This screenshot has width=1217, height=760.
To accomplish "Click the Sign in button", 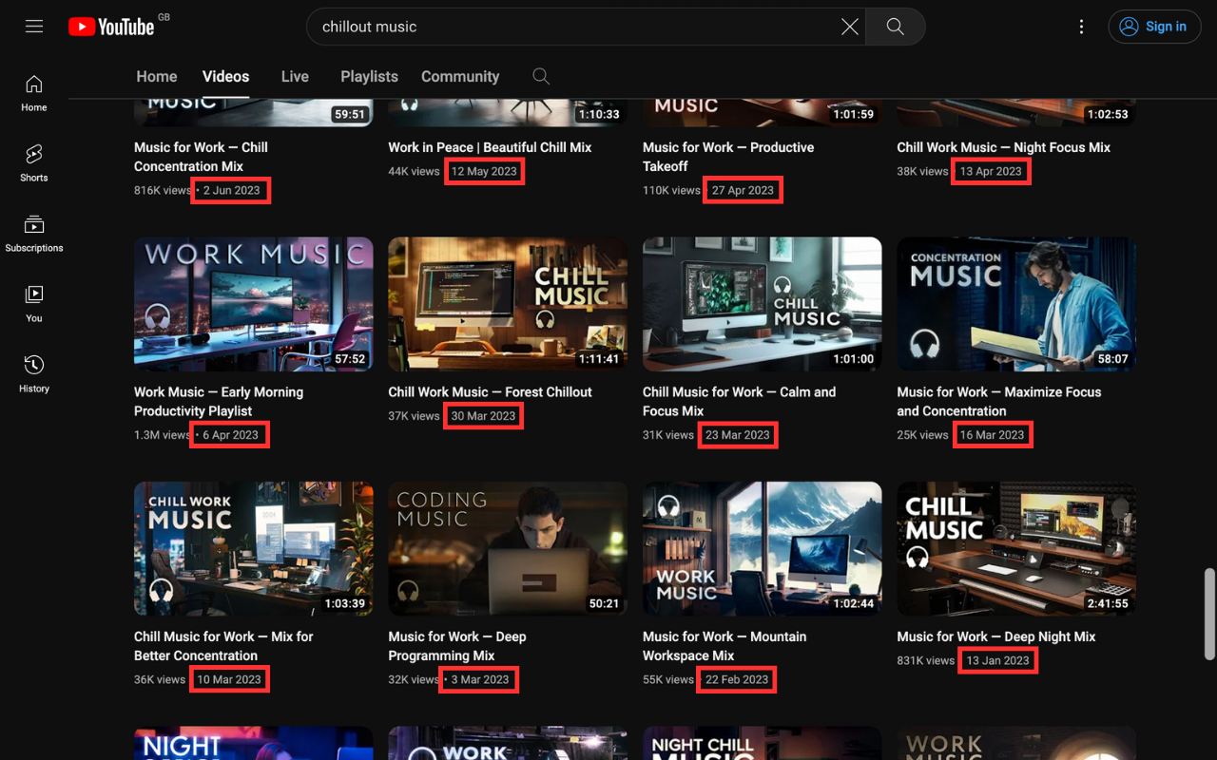I will coord(1153,27).
